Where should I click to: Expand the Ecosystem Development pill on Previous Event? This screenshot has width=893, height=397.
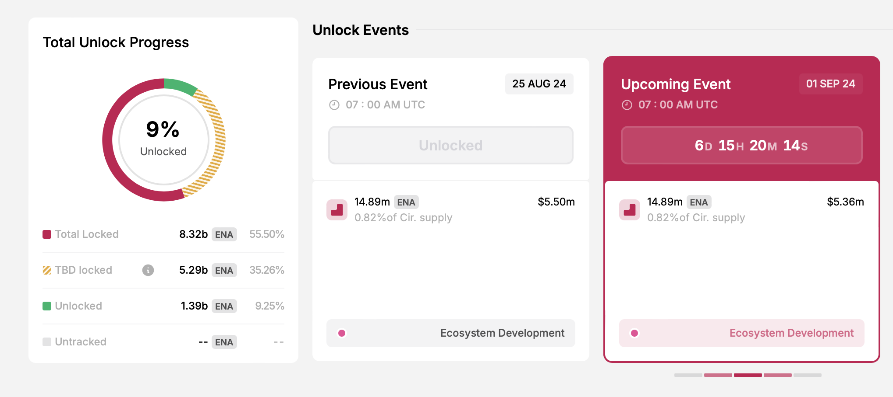[x=451, y=333]
